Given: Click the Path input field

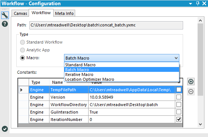Looking at the screenshot, I should click(x=106, y=25).
